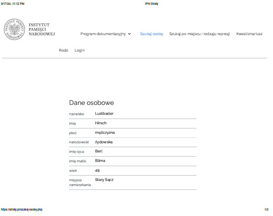Open the Kwestionariusz page
This screenshot has width=273, height=216.
pyautogui.click(x=249, y=34)
